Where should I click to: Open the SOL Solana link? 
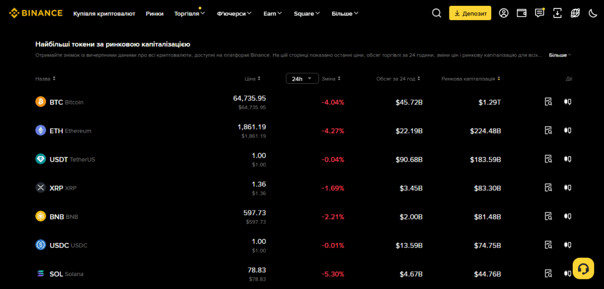tap(67, 274)
